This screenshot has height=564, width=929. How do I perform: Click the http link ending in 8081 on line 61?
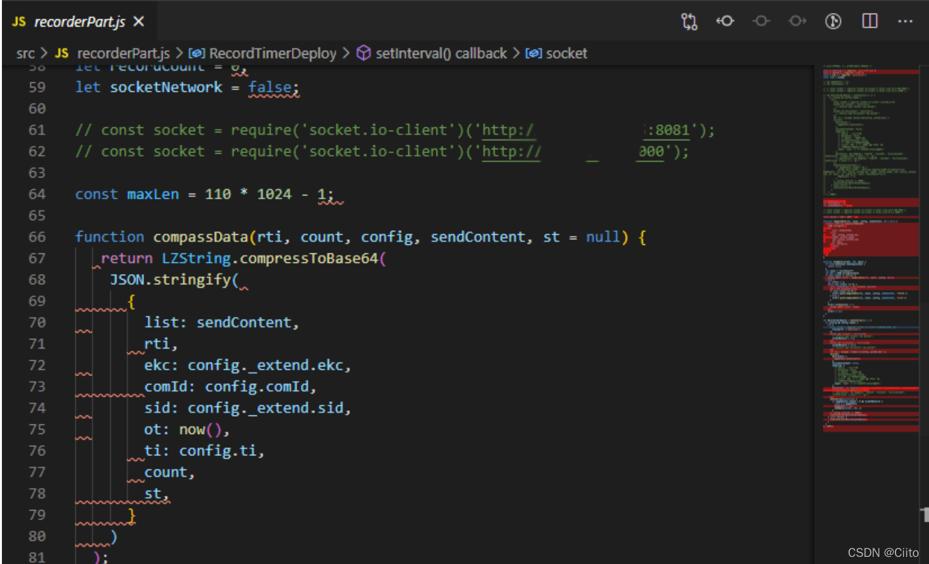tap(585, 131)
